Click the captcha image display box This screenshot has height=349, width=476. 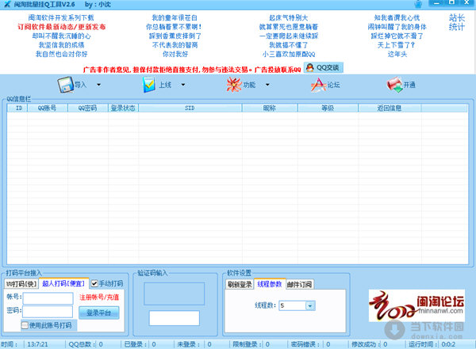click(x=175, y=294)
